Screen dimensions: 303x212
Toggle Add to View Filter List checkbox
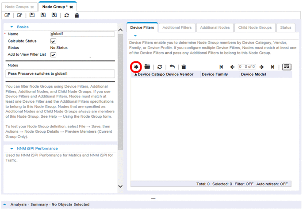(53, 54)
